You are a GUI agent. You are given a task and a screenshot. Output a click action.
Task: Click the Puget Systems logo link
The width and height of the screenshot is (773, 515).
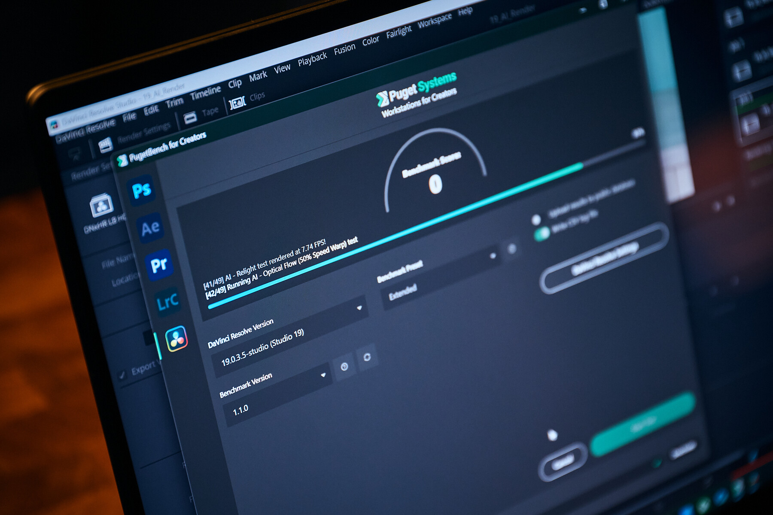click(416, 90)
